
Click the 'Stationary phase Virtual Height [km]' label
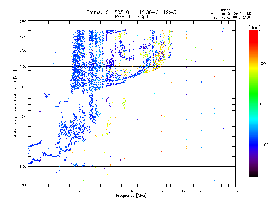(x=15, y=104)
